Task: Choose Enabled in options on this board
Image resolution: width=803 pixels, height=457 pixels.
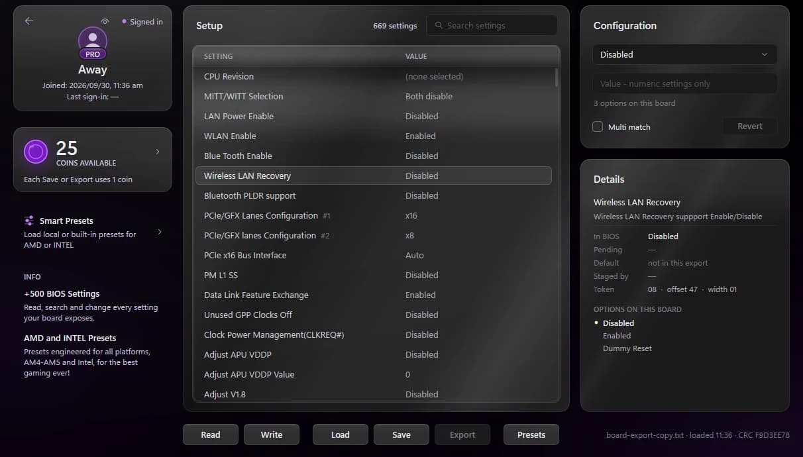Action: (617, 336)
